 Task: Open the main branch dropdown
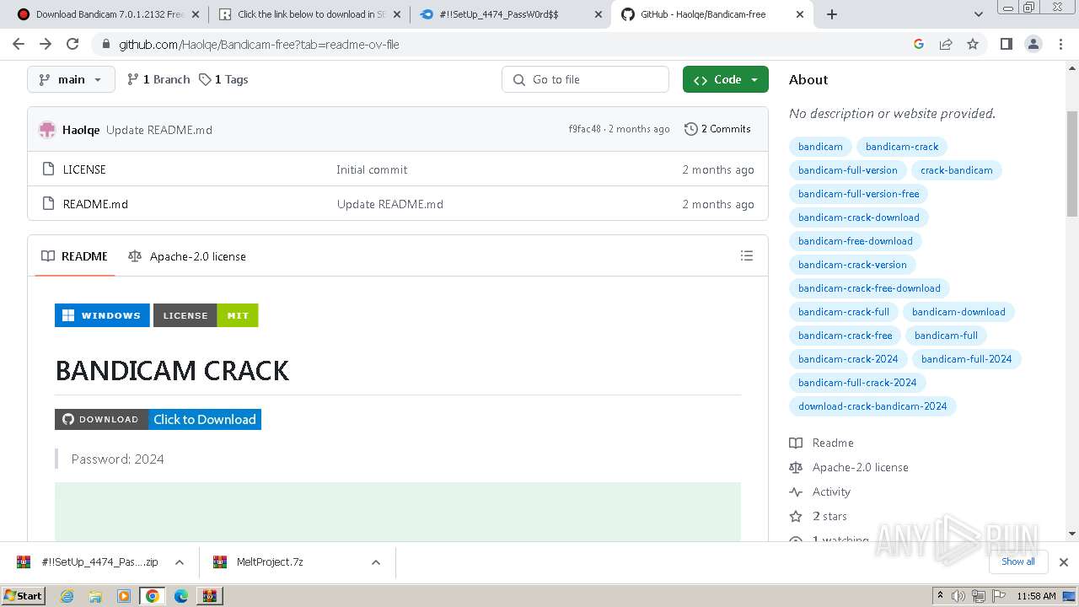click(x=71, y=79)
